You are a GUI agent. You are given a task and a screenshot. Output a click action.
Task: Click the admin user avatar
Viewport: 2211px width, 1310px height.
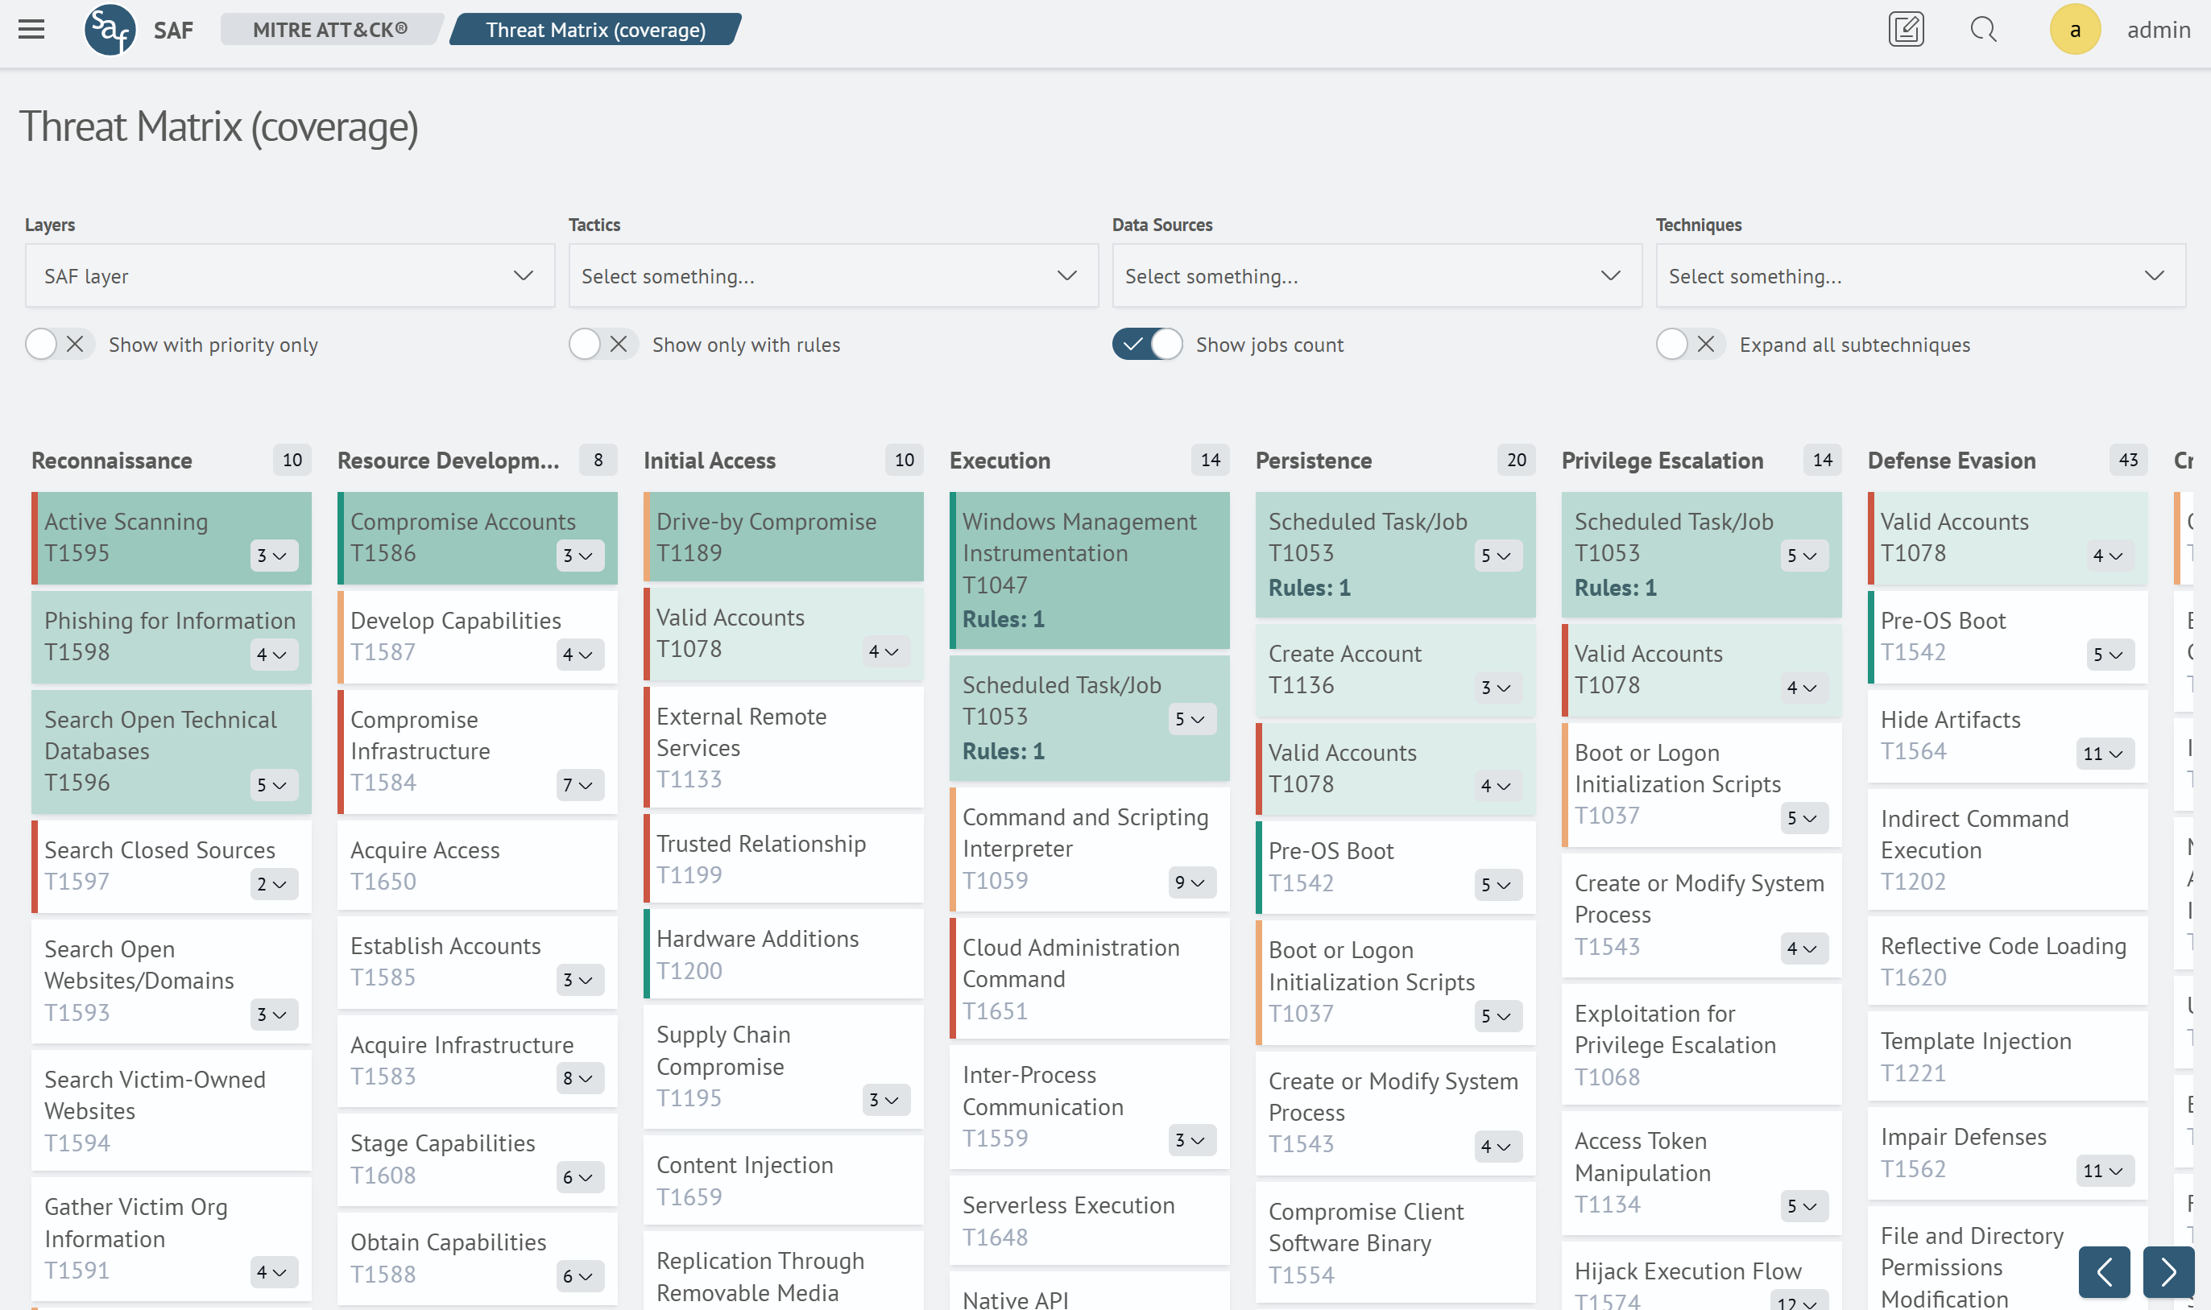2074,29
